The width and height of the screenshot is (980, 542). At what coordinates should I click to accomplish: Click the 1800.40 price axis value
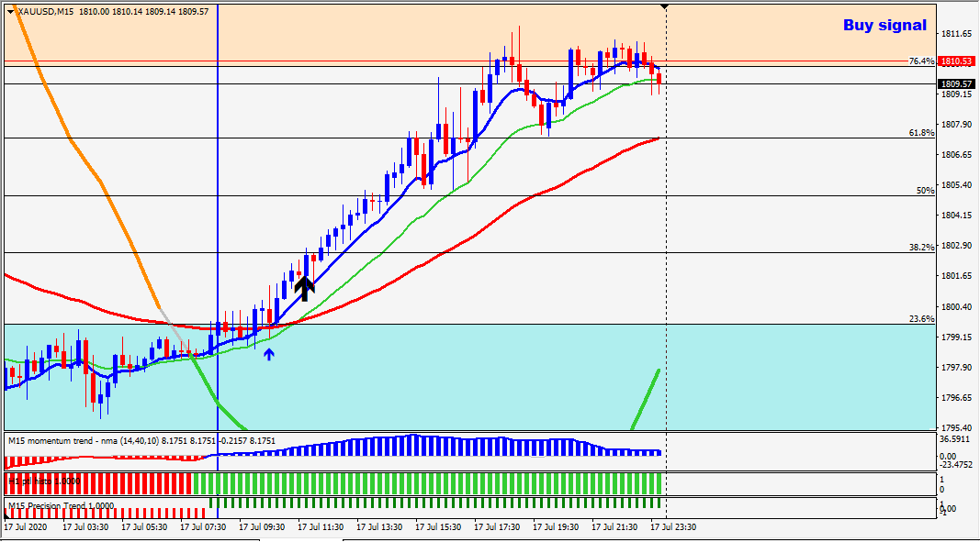[x=956, y=306]
